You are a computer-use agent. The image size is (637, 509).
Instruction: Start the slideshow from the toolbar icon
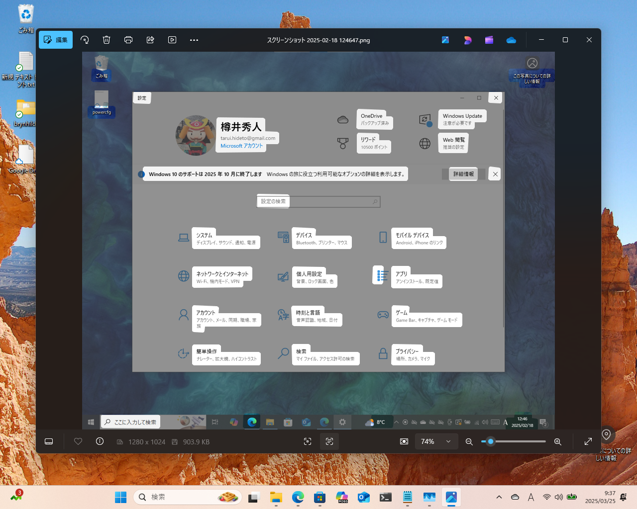[x=172, y=40]
